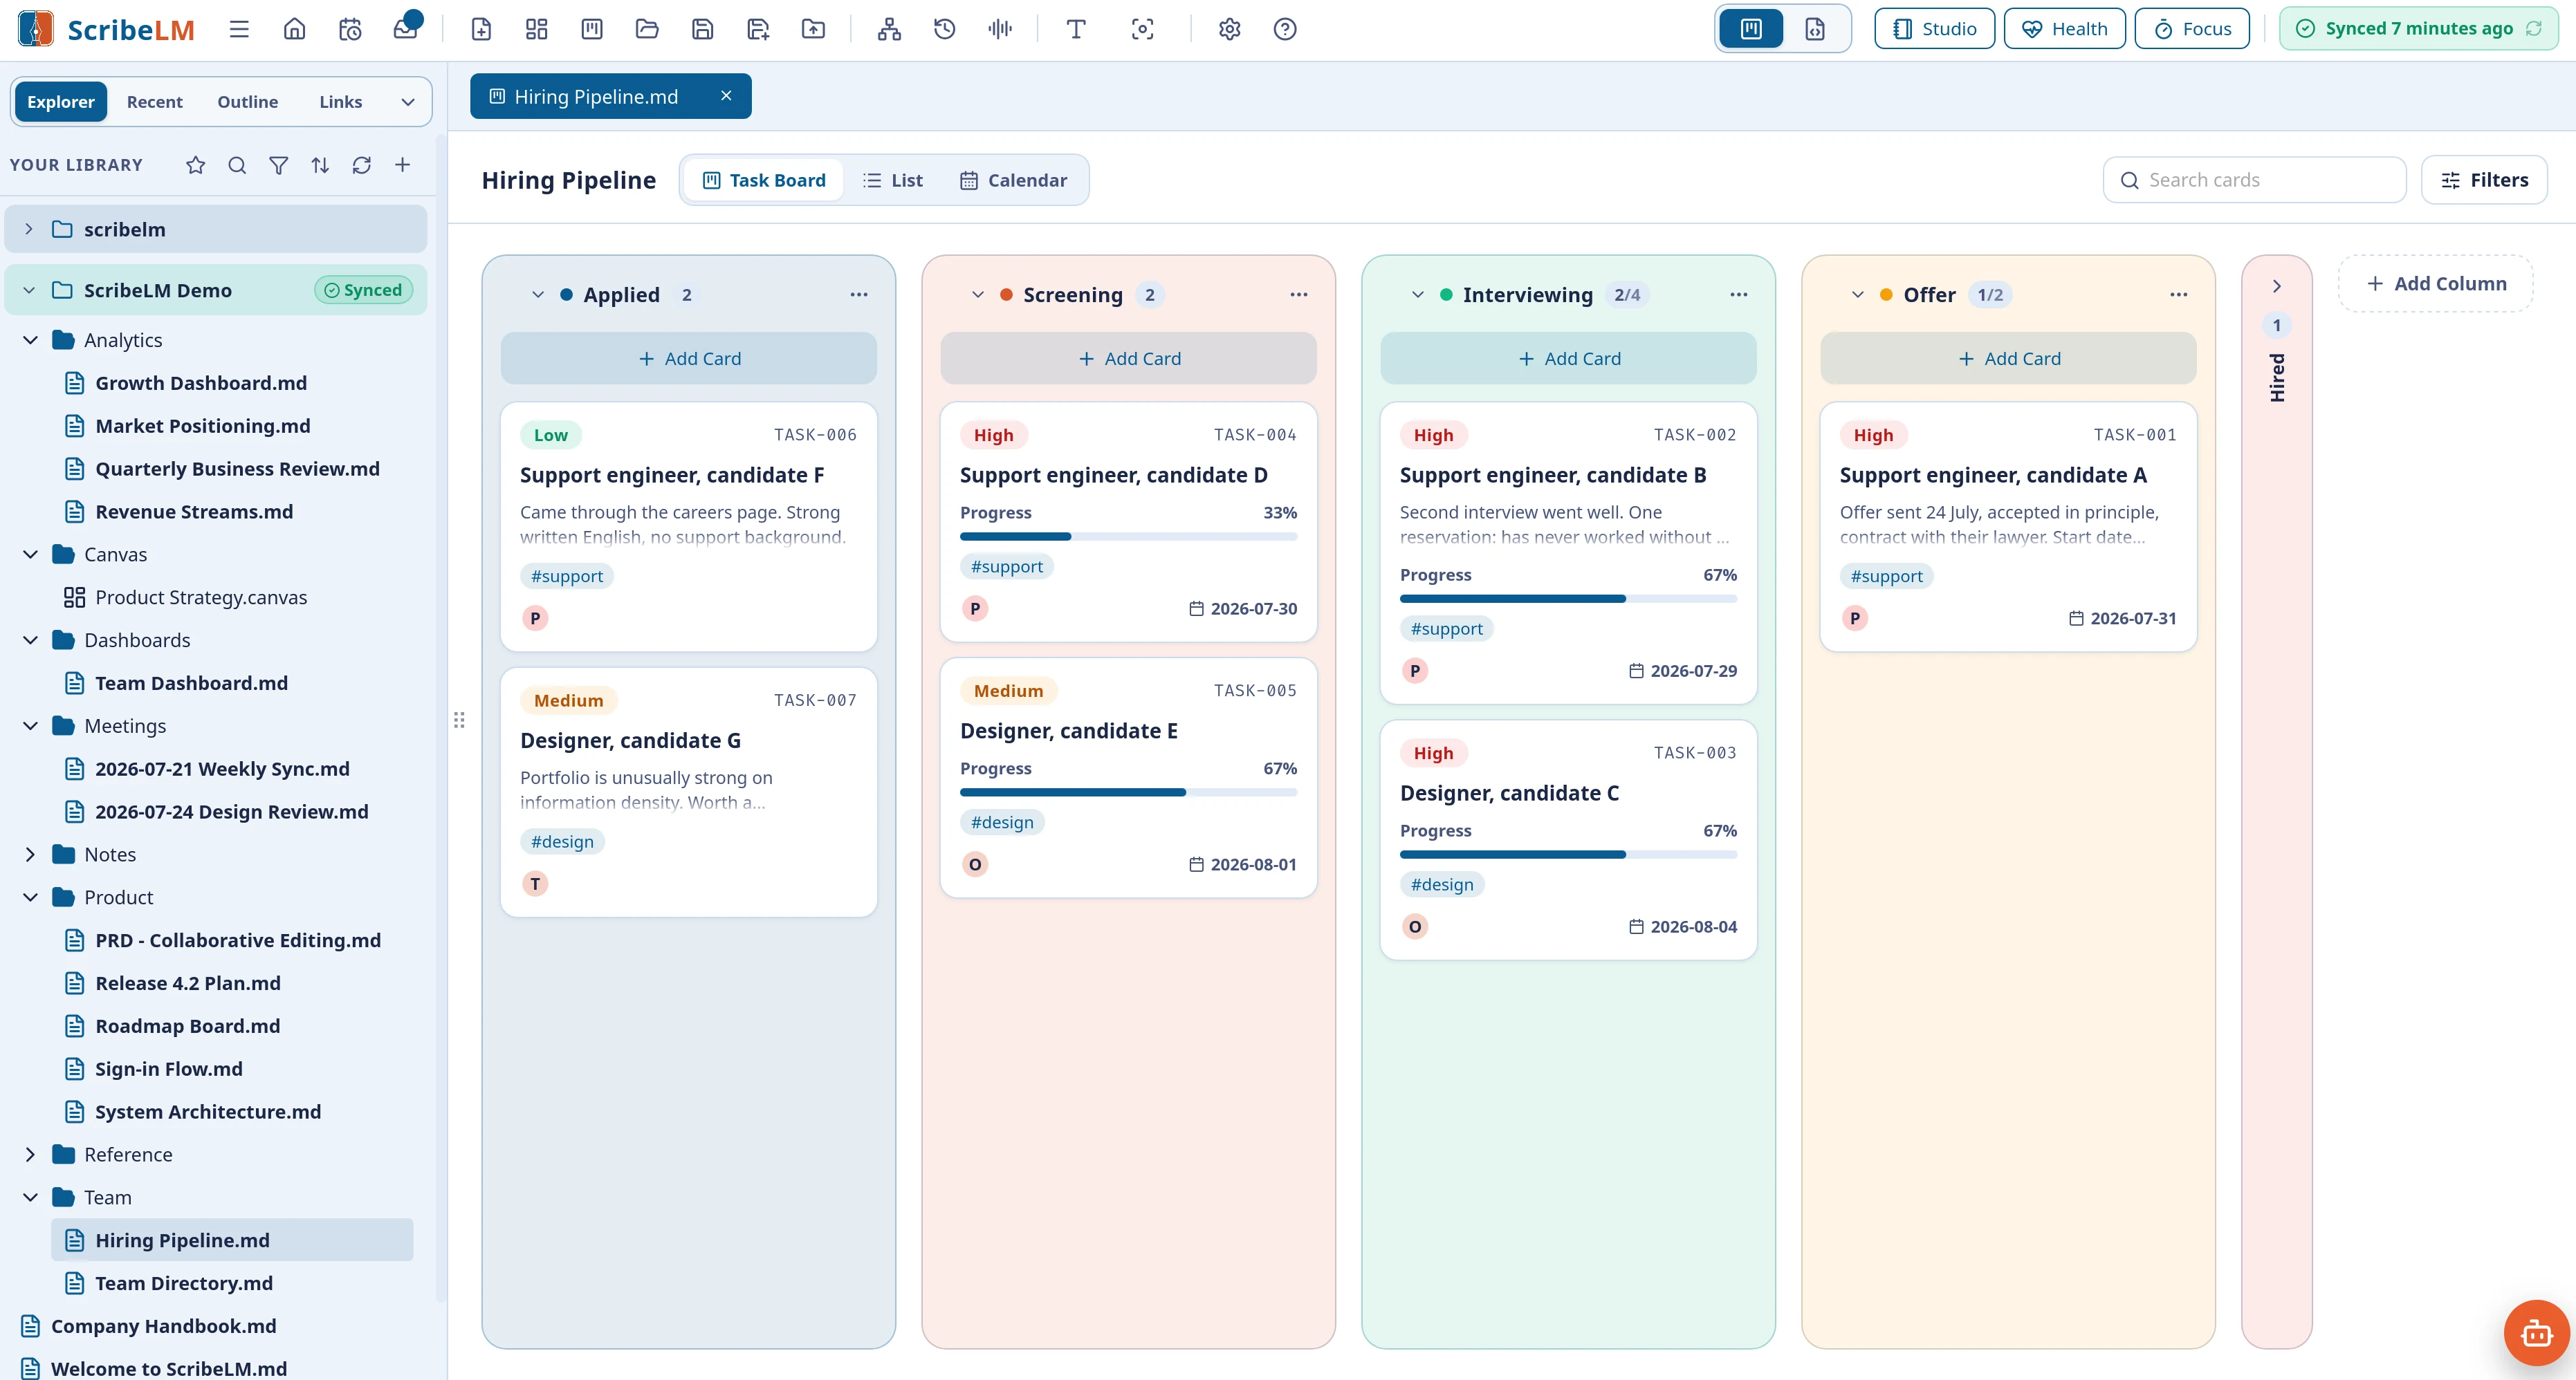Viewport: 2576px width, 1380px height.
Task: Click the open folder toolbar icon
Action: (x=647, y=29)
